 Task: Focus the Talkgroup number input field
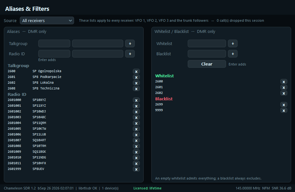54,43
